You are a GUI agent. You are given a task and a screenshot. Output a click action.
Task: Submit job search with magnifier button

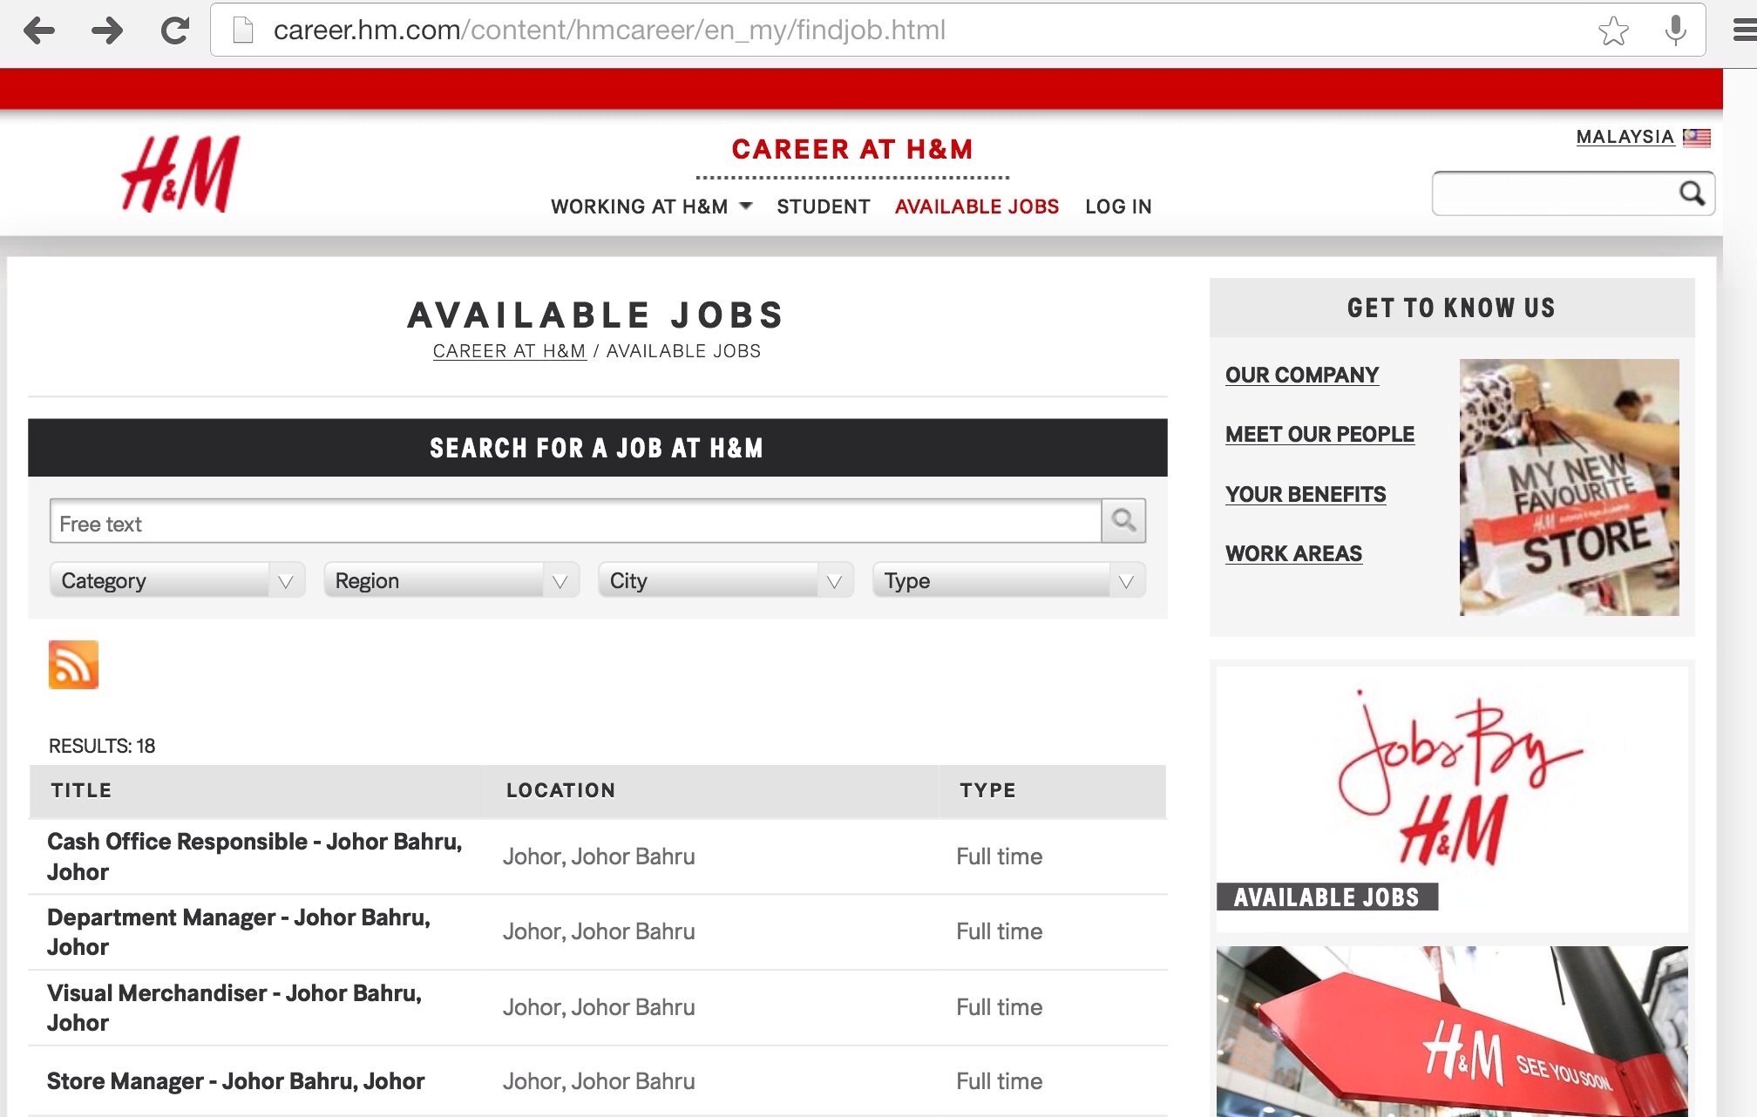[x=1123, y=521]
